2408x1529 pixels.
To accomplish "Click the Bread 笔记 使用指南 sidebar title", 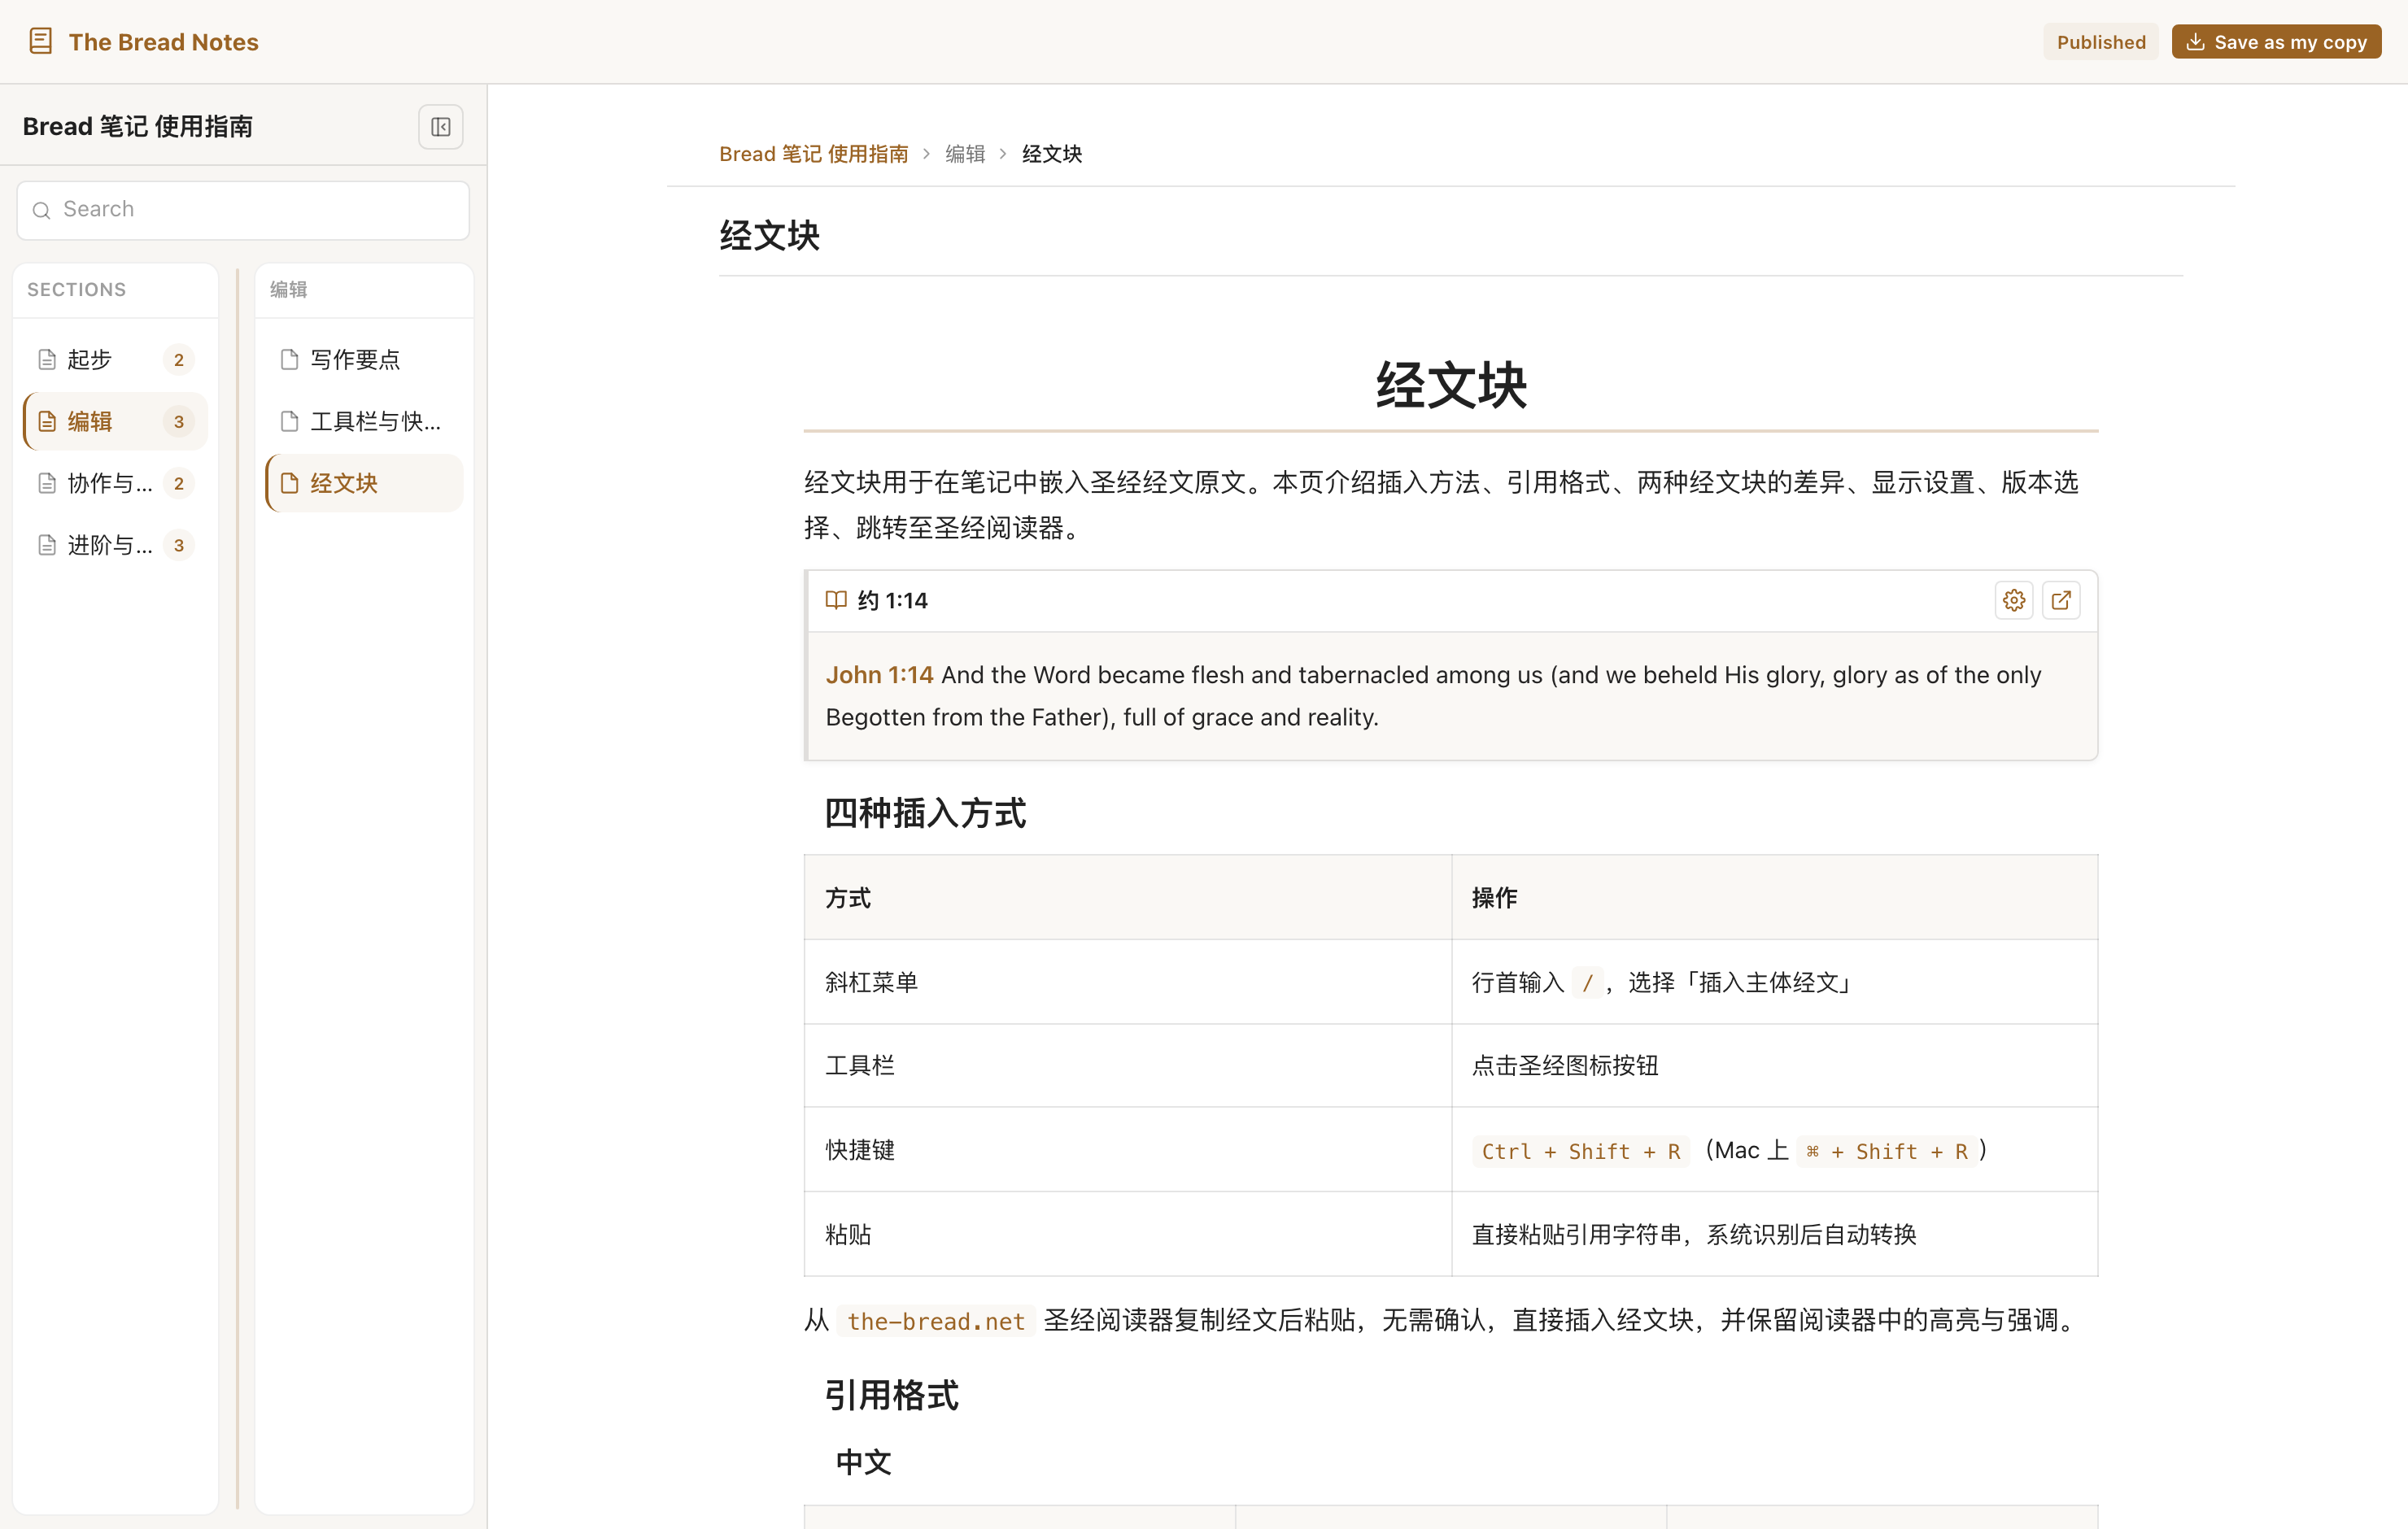I will tap(138, 127).
